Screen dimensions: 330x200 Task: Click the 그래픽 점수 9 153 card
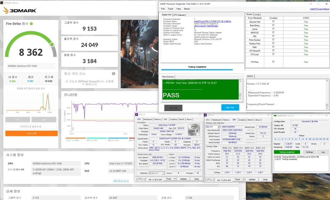[90, 27]
